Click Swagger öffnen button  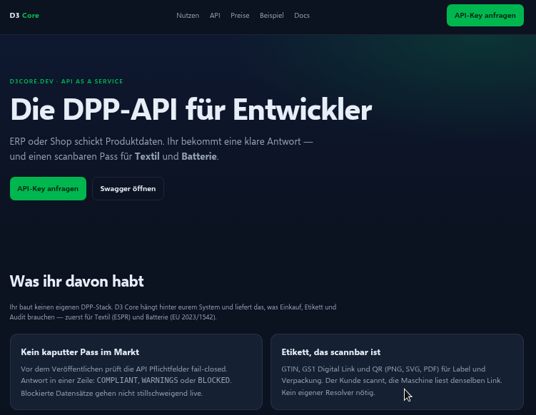(x=128, y=188)
